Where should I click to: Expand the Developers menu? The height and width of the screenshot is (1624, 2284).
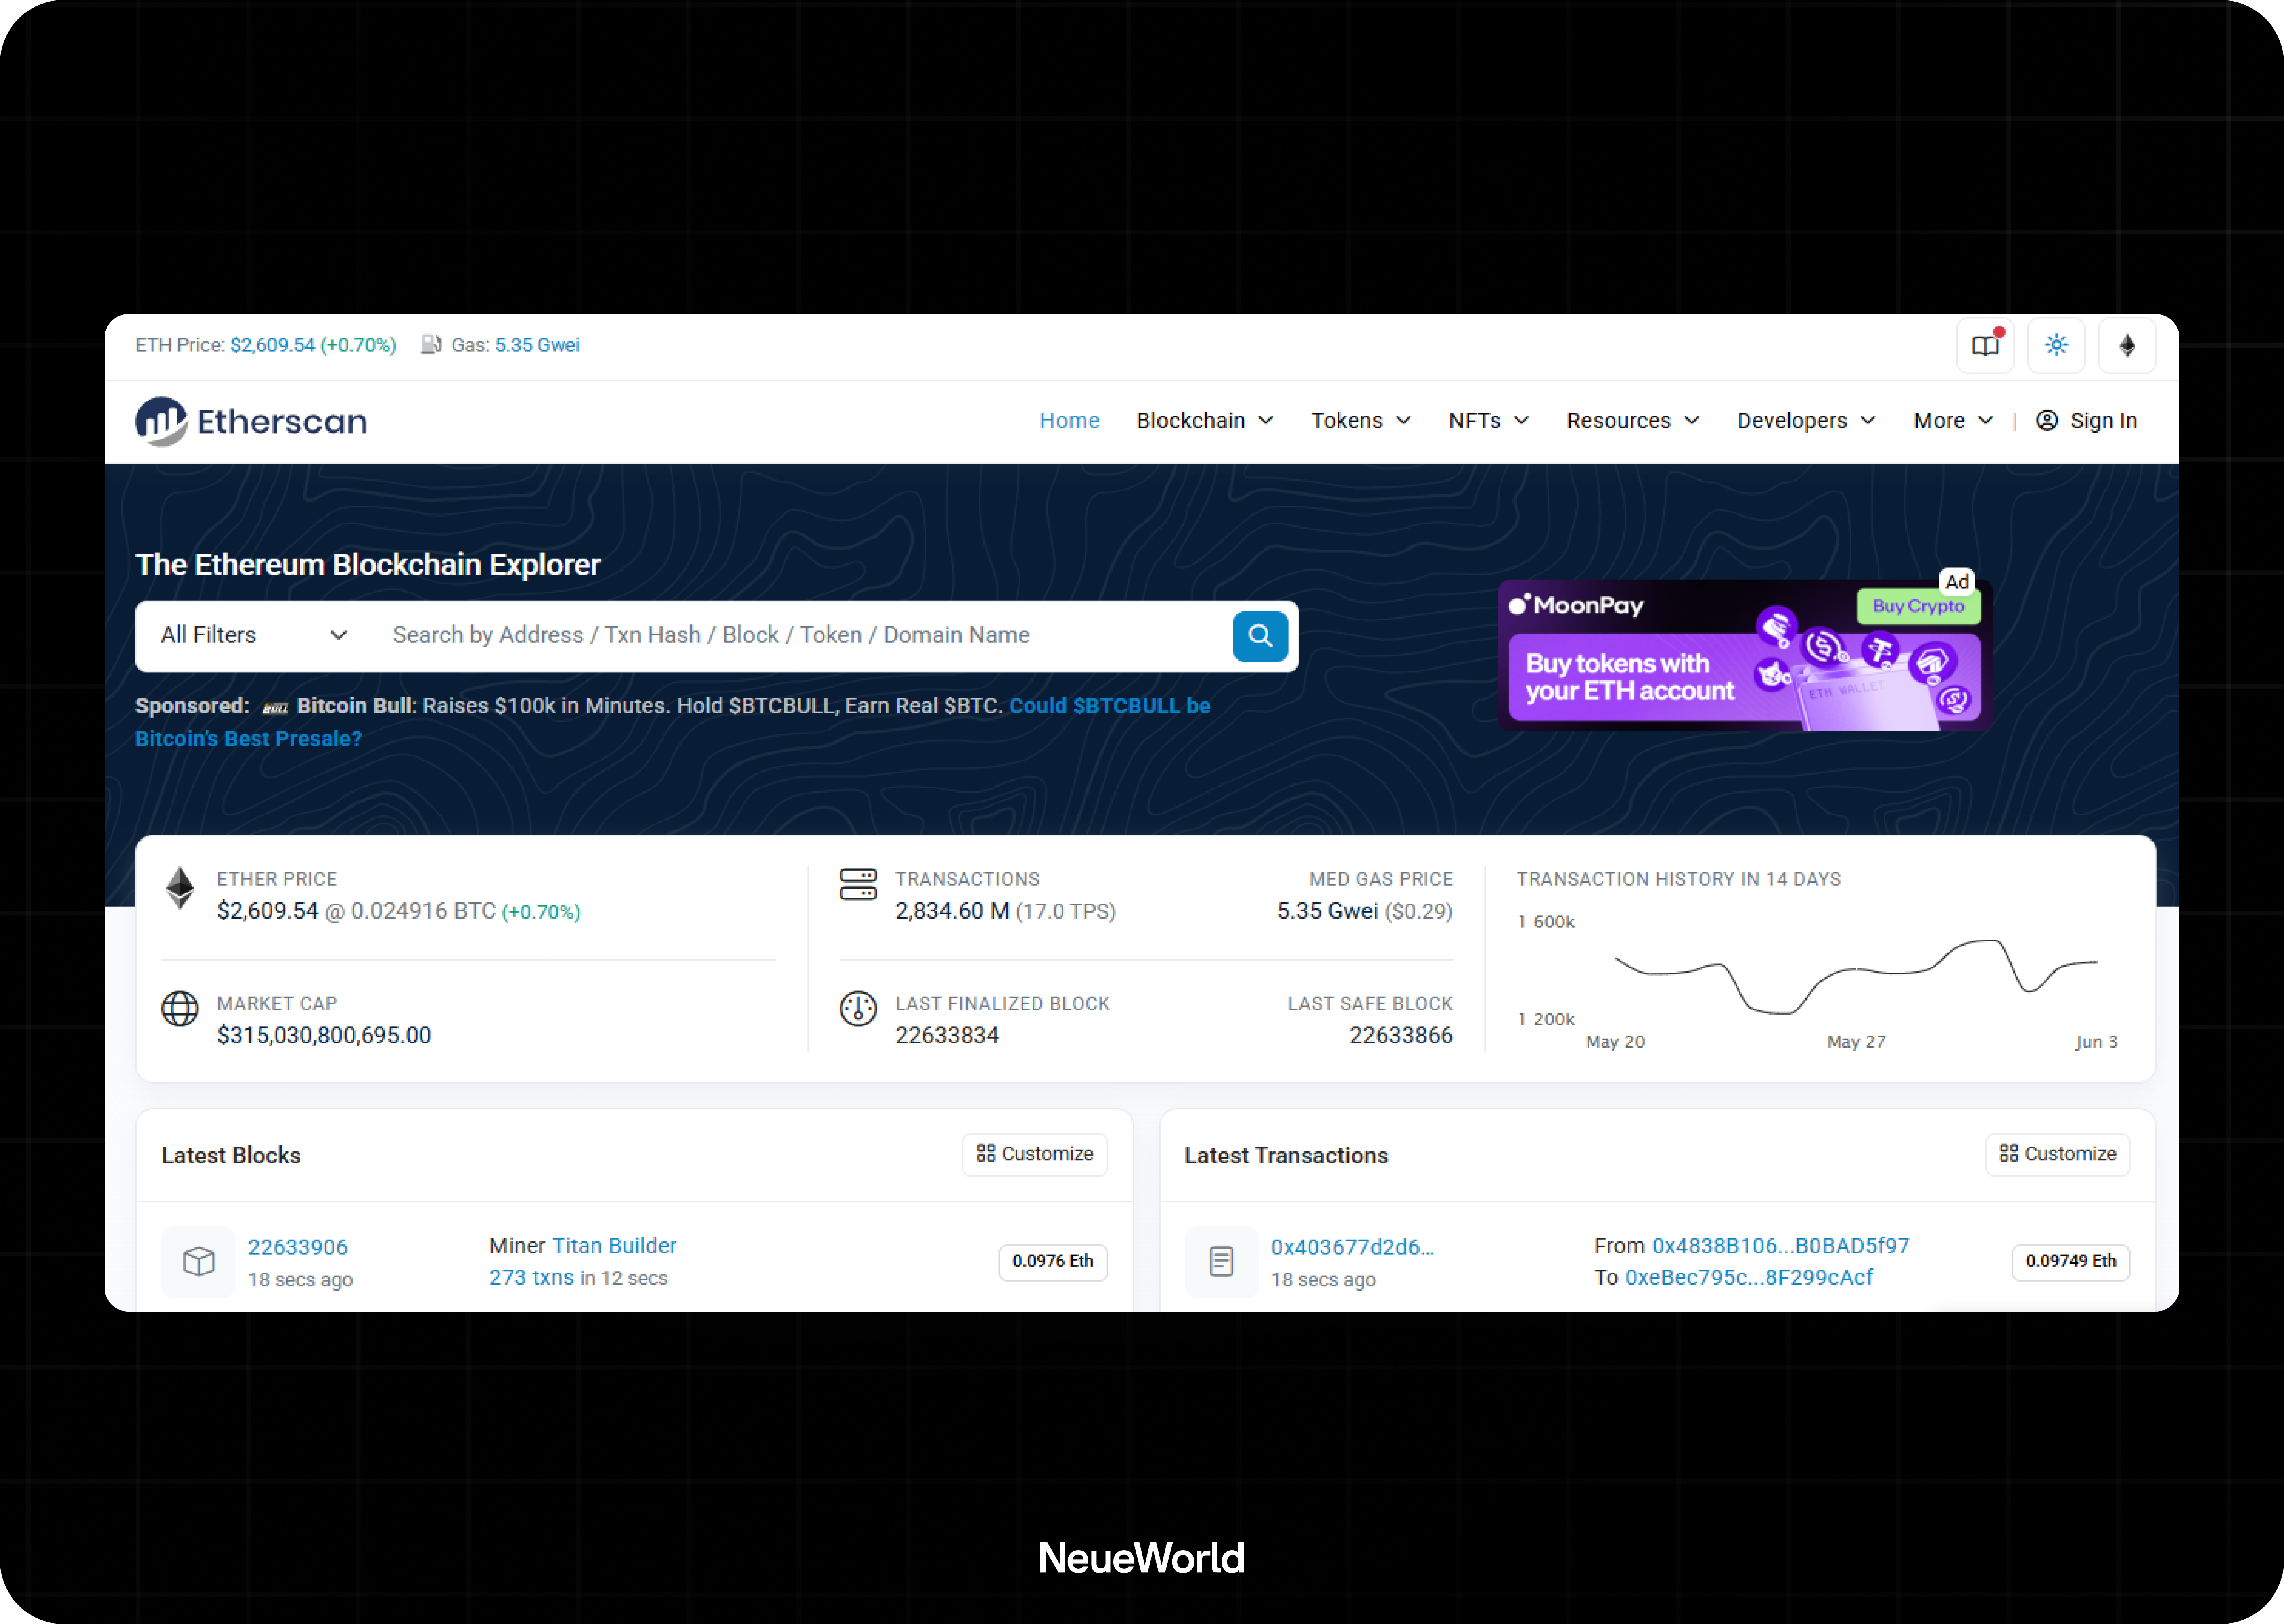coord(1806,421)
